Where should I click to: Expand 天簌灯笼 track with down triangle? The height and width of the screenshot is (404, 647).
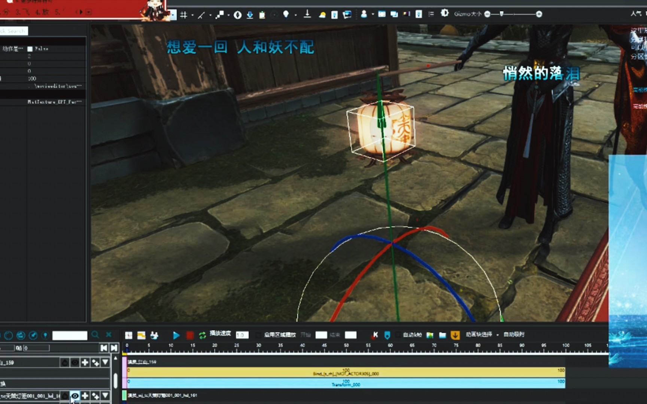point(105,396)
